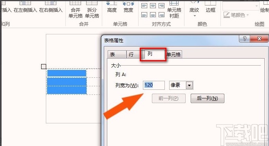Image resolution: width=269 pixels, height=146 pixels.
Task: Click the third selected blue table cell
Action: 67,90
